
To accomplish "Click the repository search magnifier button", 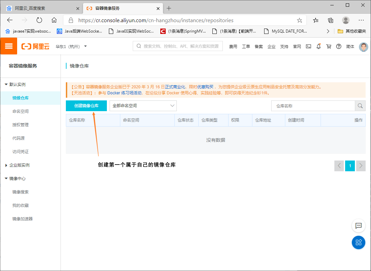I will (x=360, y=106).
